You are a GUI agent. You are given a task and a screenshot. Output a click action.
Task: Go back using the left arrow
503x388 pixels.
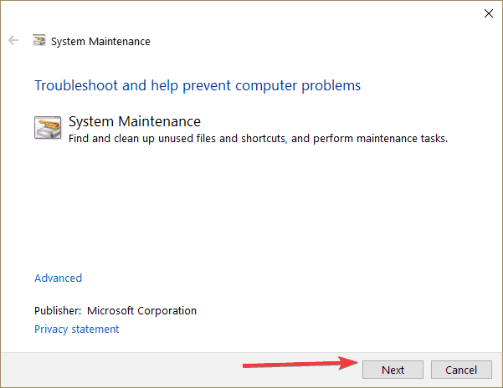coord(13,40)
